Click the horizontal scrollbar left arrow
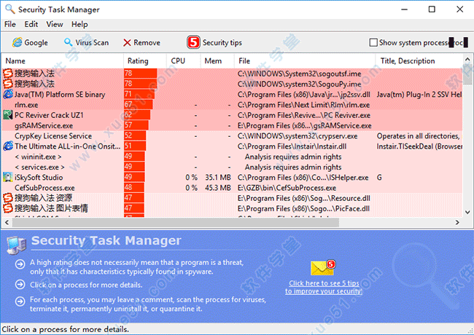 click(7, 223)
